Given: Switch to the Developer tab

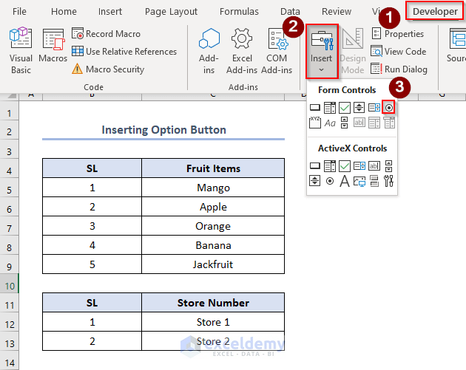Looking at the screenshot, I should click(435, 11).
